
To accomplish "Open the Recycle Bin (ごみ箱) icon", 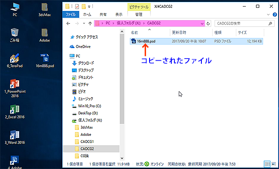I will point(15,35).
